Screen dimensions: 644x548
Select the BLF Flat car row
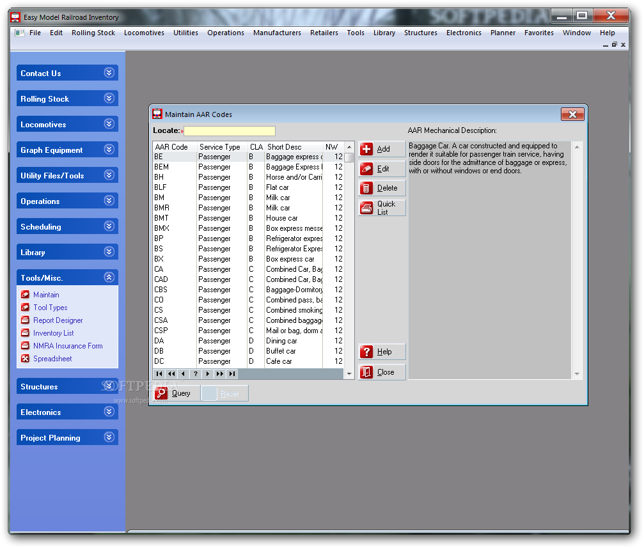coord(248,187)
